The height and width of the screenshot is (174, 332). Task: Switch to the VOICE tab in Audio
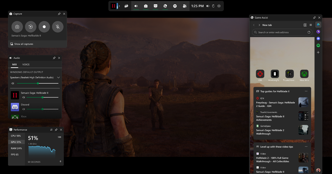point(26,65)
